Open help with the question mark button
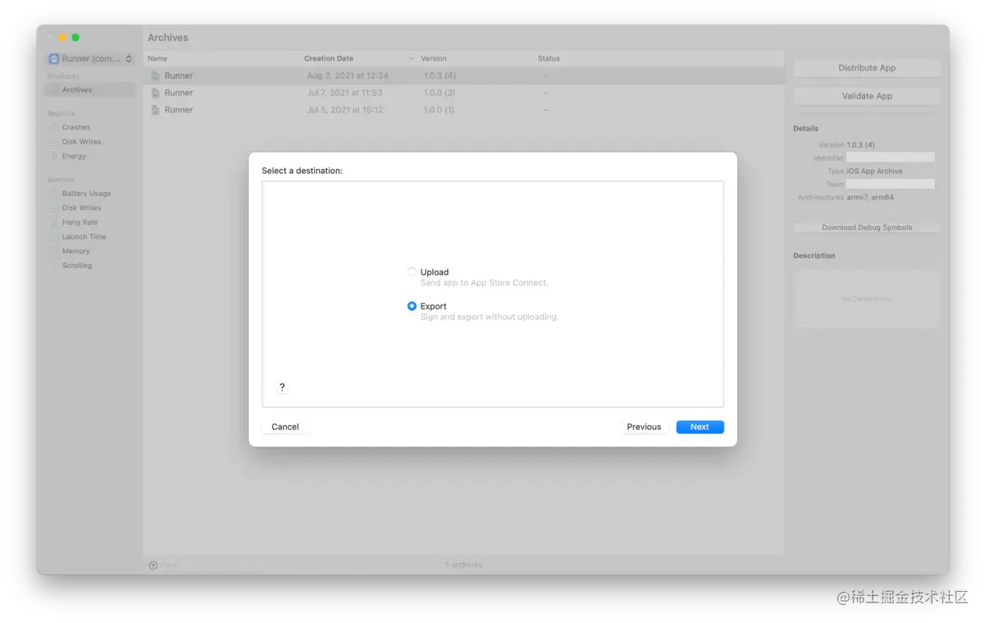 pos(282,387)
